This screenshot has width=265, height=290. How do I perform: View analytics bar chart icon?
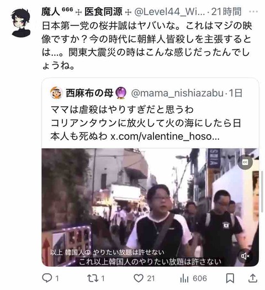[x=184, y=278]
